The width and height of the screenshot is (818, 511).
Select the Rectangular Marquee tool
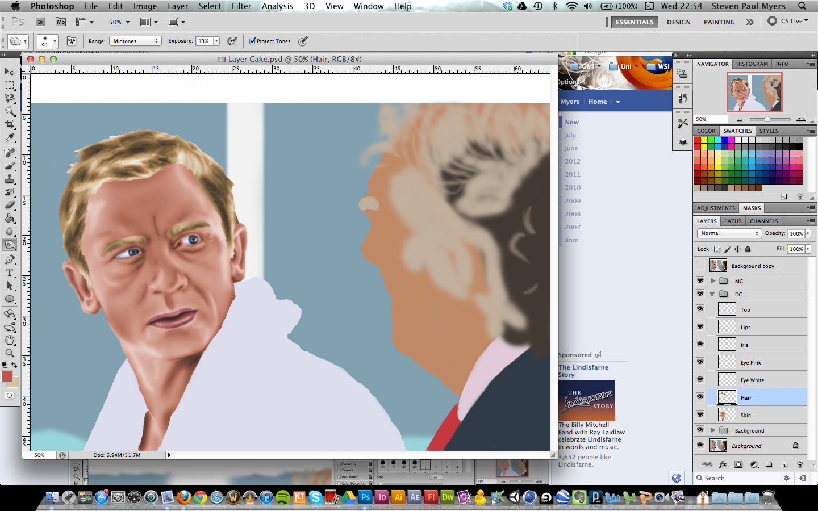coord(10,85)
